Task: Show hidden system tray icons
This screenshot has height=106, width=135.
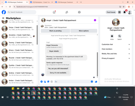Action: click(x=114, y=97)
